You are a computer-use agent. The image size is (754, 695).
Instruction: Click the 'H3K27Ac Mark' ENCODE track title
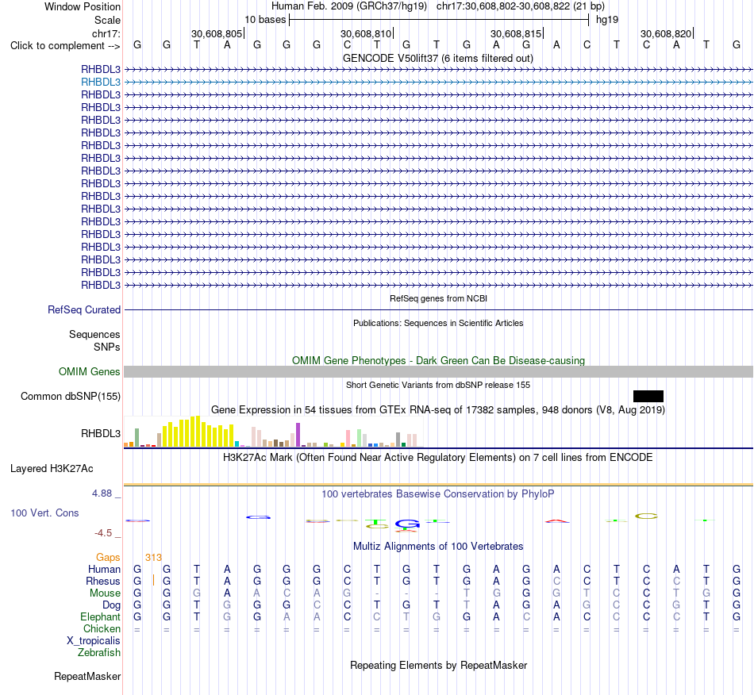click(438, 457)
